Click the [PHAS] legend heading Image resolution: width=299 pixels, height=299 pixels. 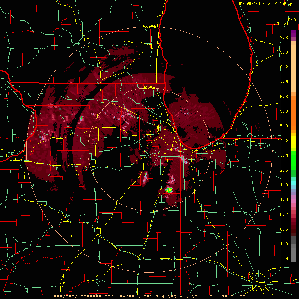click(281, 23)
